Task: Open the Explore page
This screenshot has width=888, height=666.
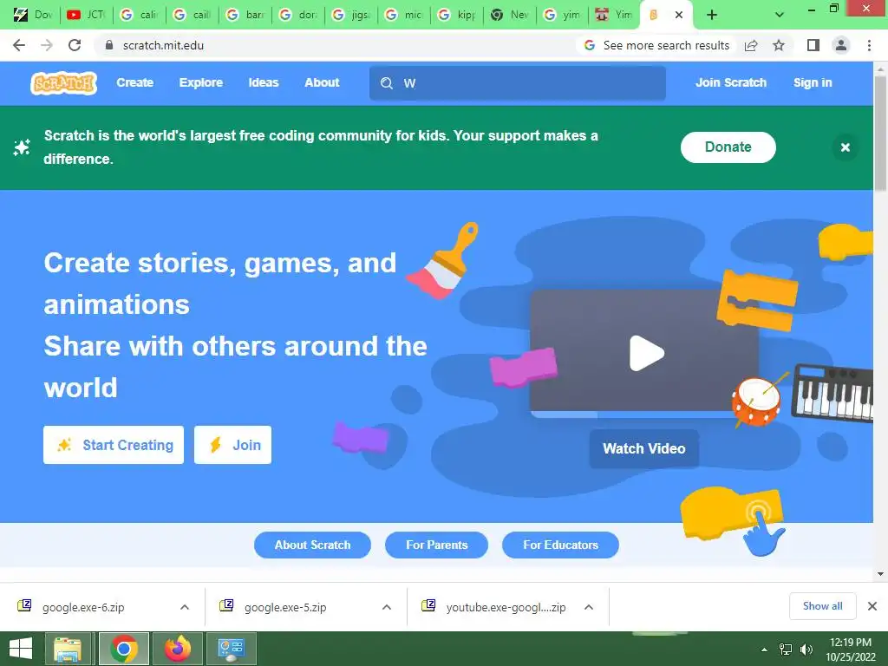Action: coord(201,82)
